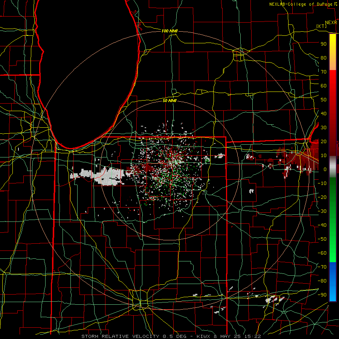Viewport: 339px width, 339px height.
Task: Click the 10 value on velocity scale
Action: coord(324,156)
